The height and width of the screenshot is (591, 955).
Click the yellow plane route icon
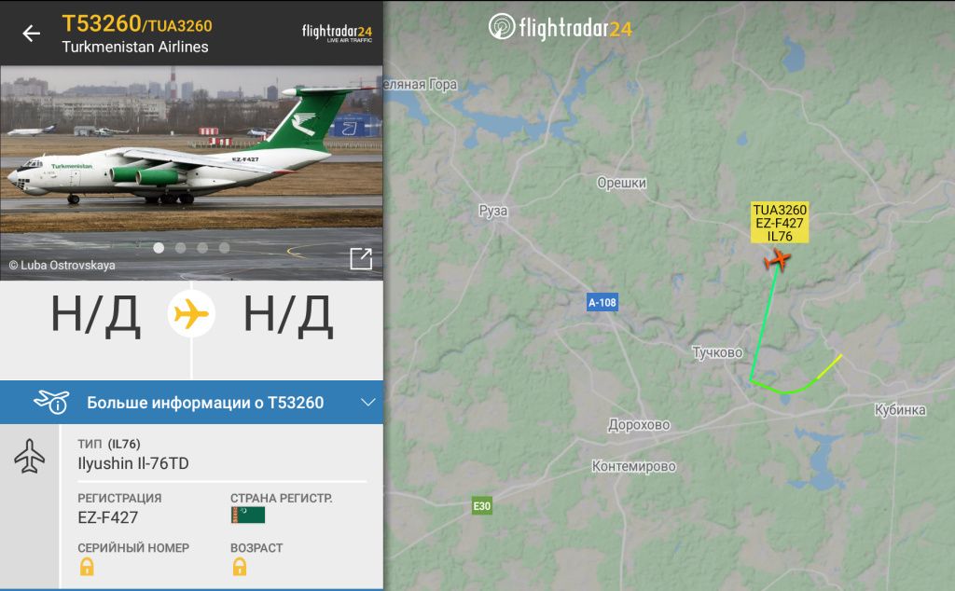[x=191, y=314]
